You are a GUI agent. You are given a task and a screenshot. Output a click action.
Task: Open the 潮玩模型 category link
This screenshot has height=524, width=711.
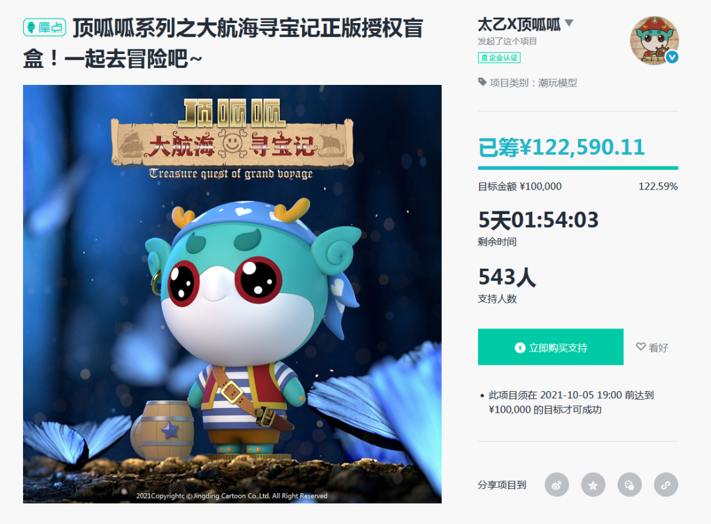tap(558, 83)
